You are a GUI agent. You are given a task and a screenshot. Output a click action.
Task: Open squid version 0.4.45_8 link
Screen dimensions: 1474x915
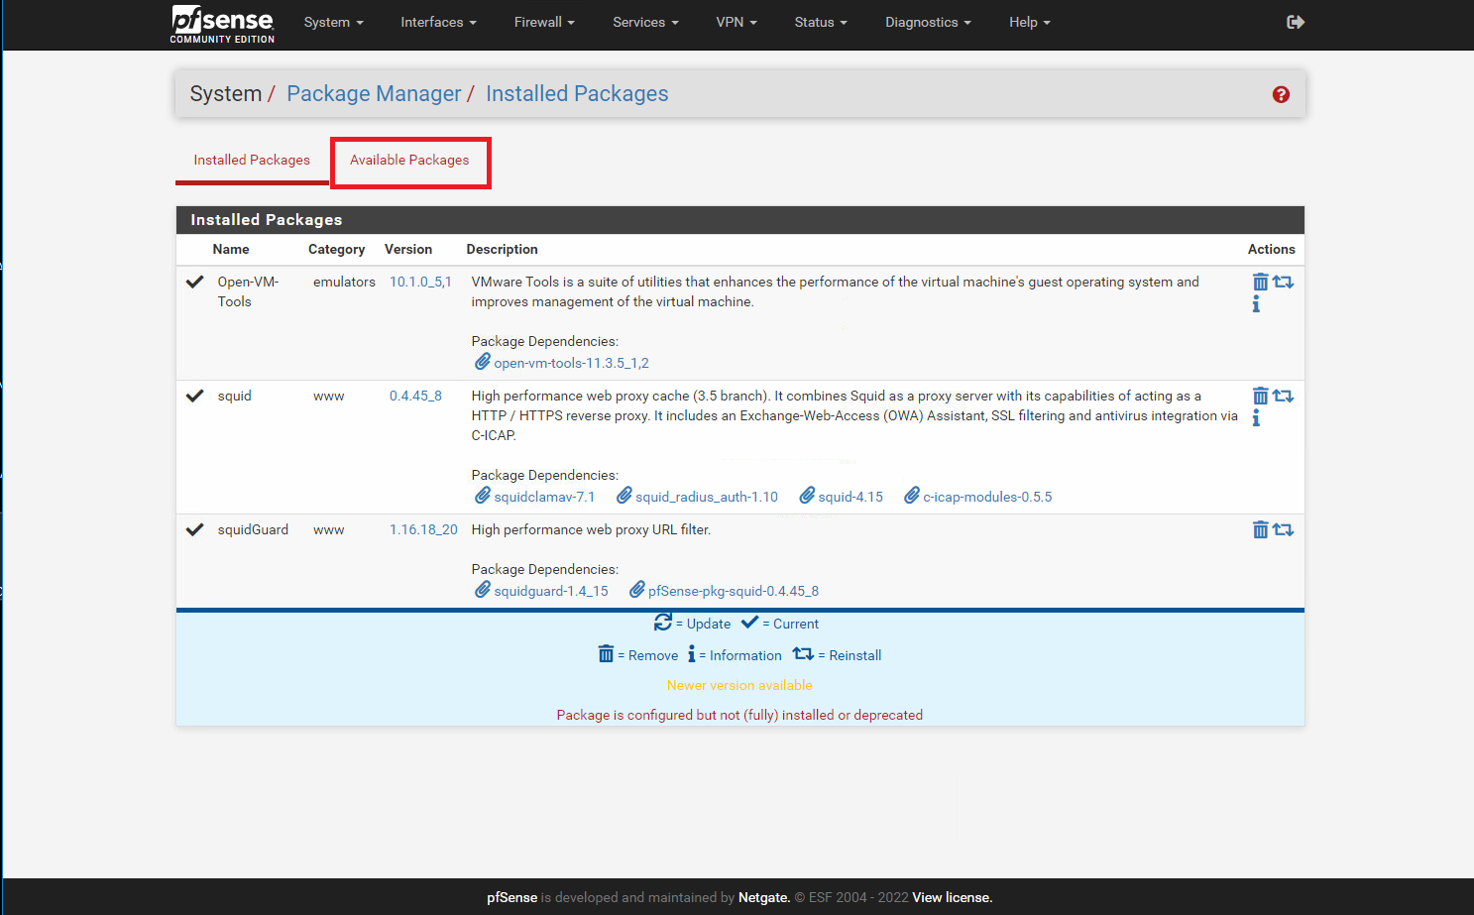click(x=415, y=397)
